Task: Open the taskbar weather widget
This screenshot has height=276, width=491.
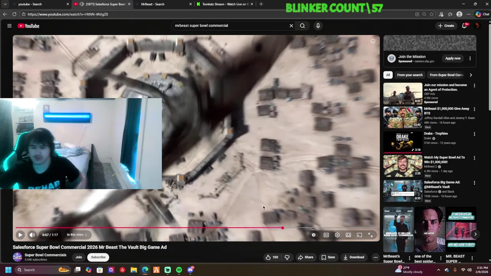Action: tap(410, 270)
